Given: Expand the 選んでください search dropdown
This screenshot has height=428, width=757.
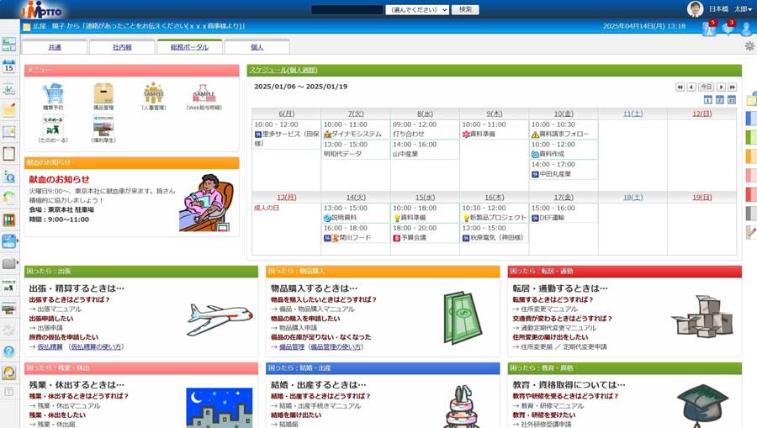Looking at the screenshot, I should coord(416,10).
